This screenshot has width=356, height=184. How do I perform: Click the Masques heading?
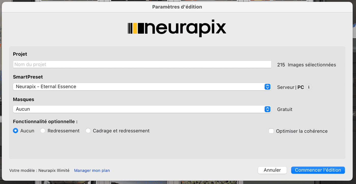click(x=24, y=100)
